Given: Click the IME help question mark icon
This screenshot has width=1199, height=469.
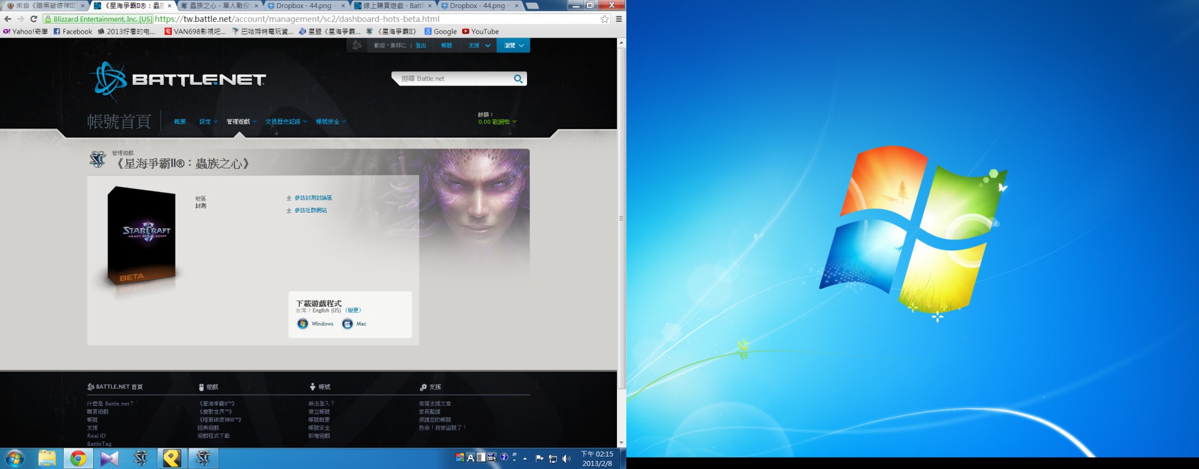Looking at the screenshot, I should [x=504, y=457].
